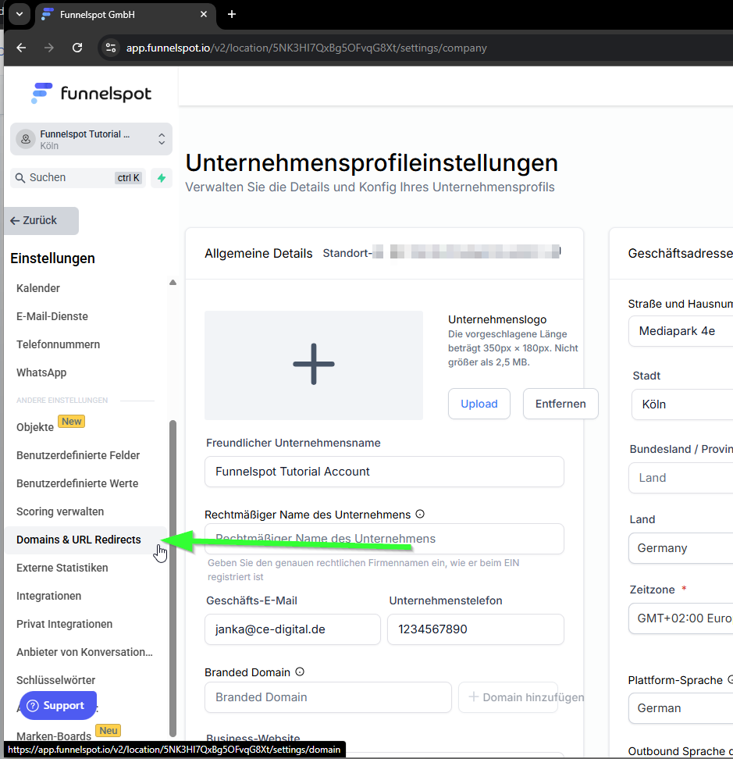Screen dimensions: 733x759
Task: Open the tab search dropdown arrow
Action: point(20,14)
